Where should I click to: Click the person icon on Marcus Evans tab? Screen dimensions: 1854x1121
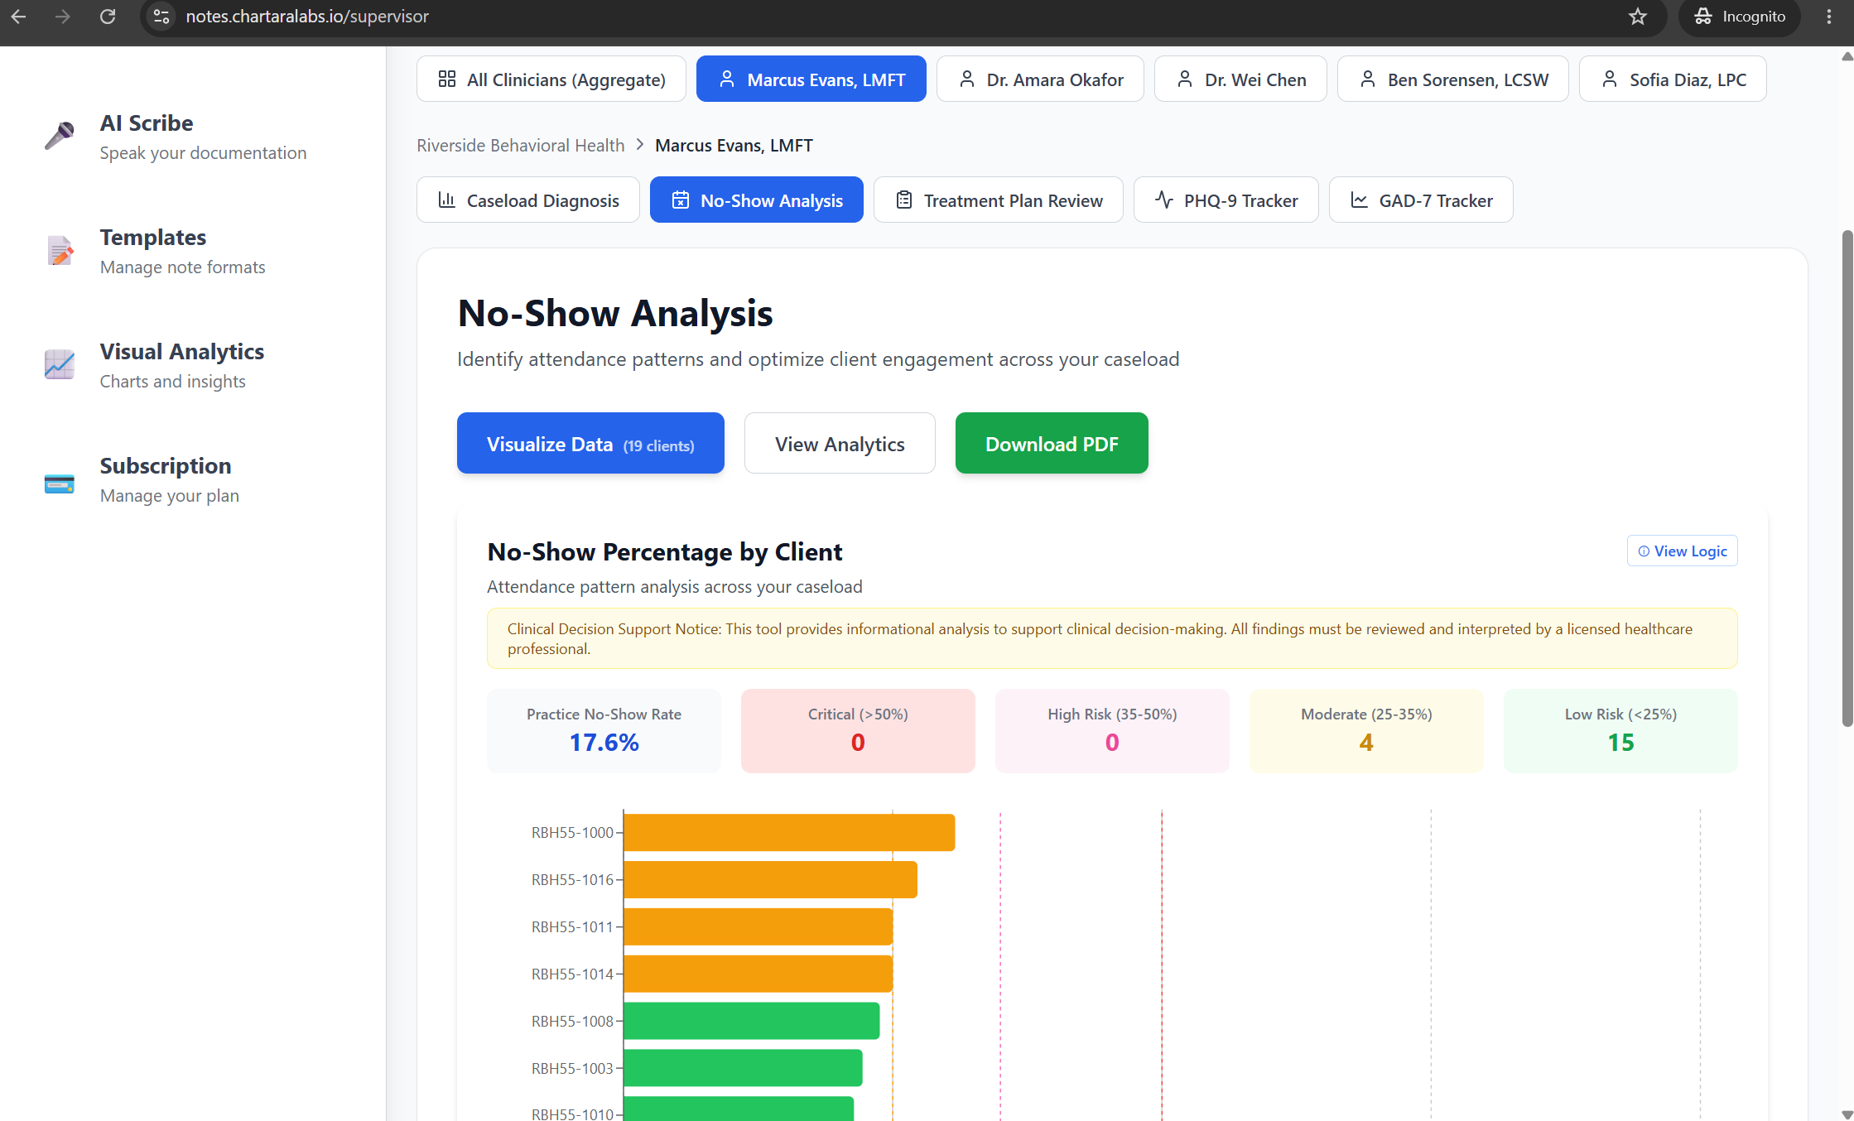(727, 79)
